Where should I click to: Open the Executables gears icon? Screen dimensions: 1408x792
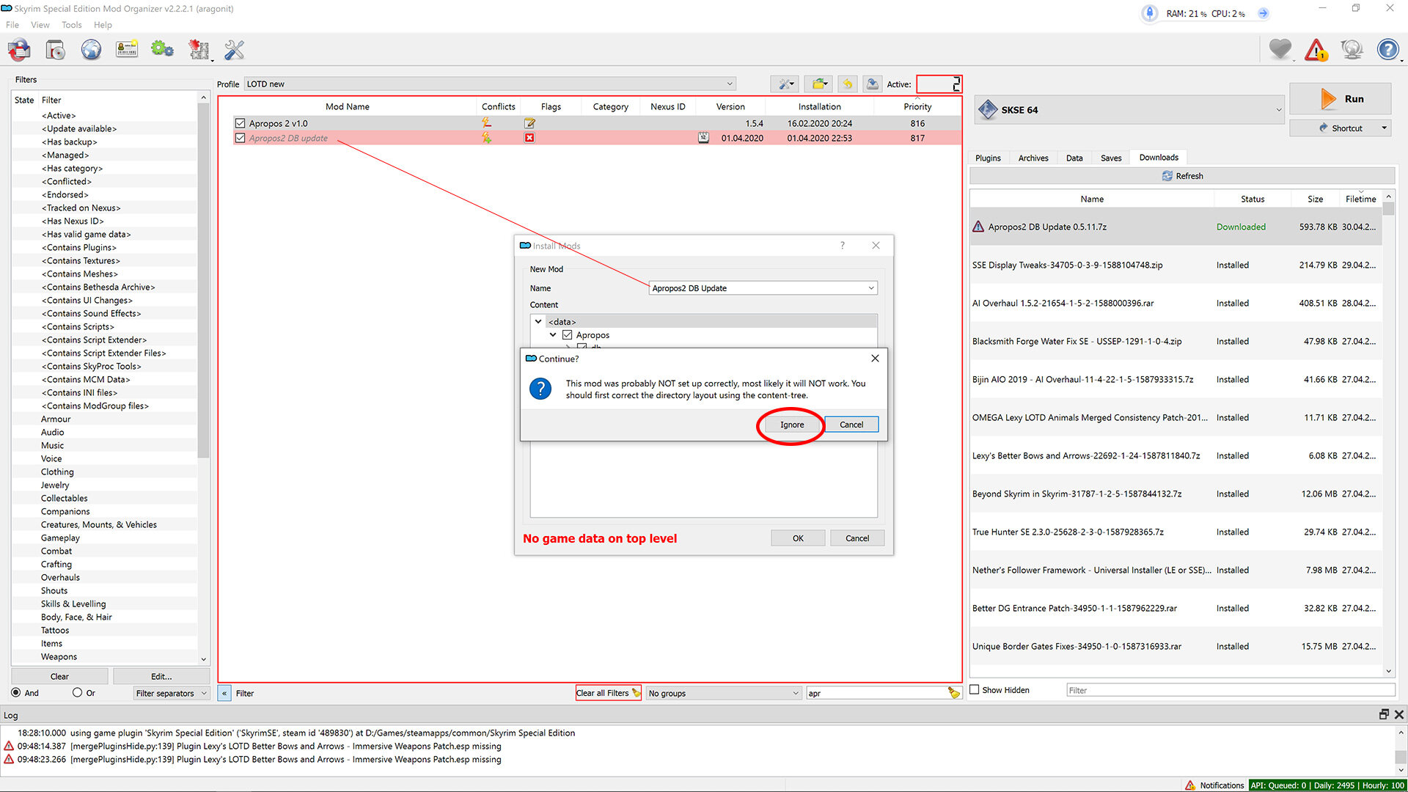(x=162, y=50)
